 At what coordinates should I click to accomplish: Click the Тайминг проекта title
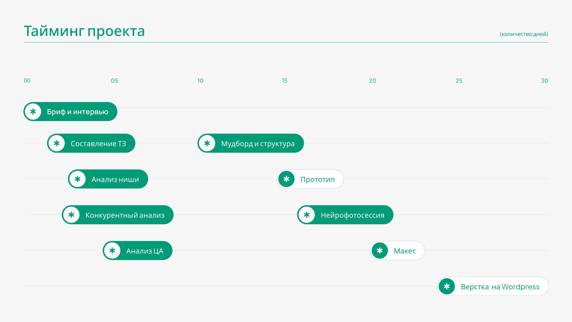[x=84, y=31]
